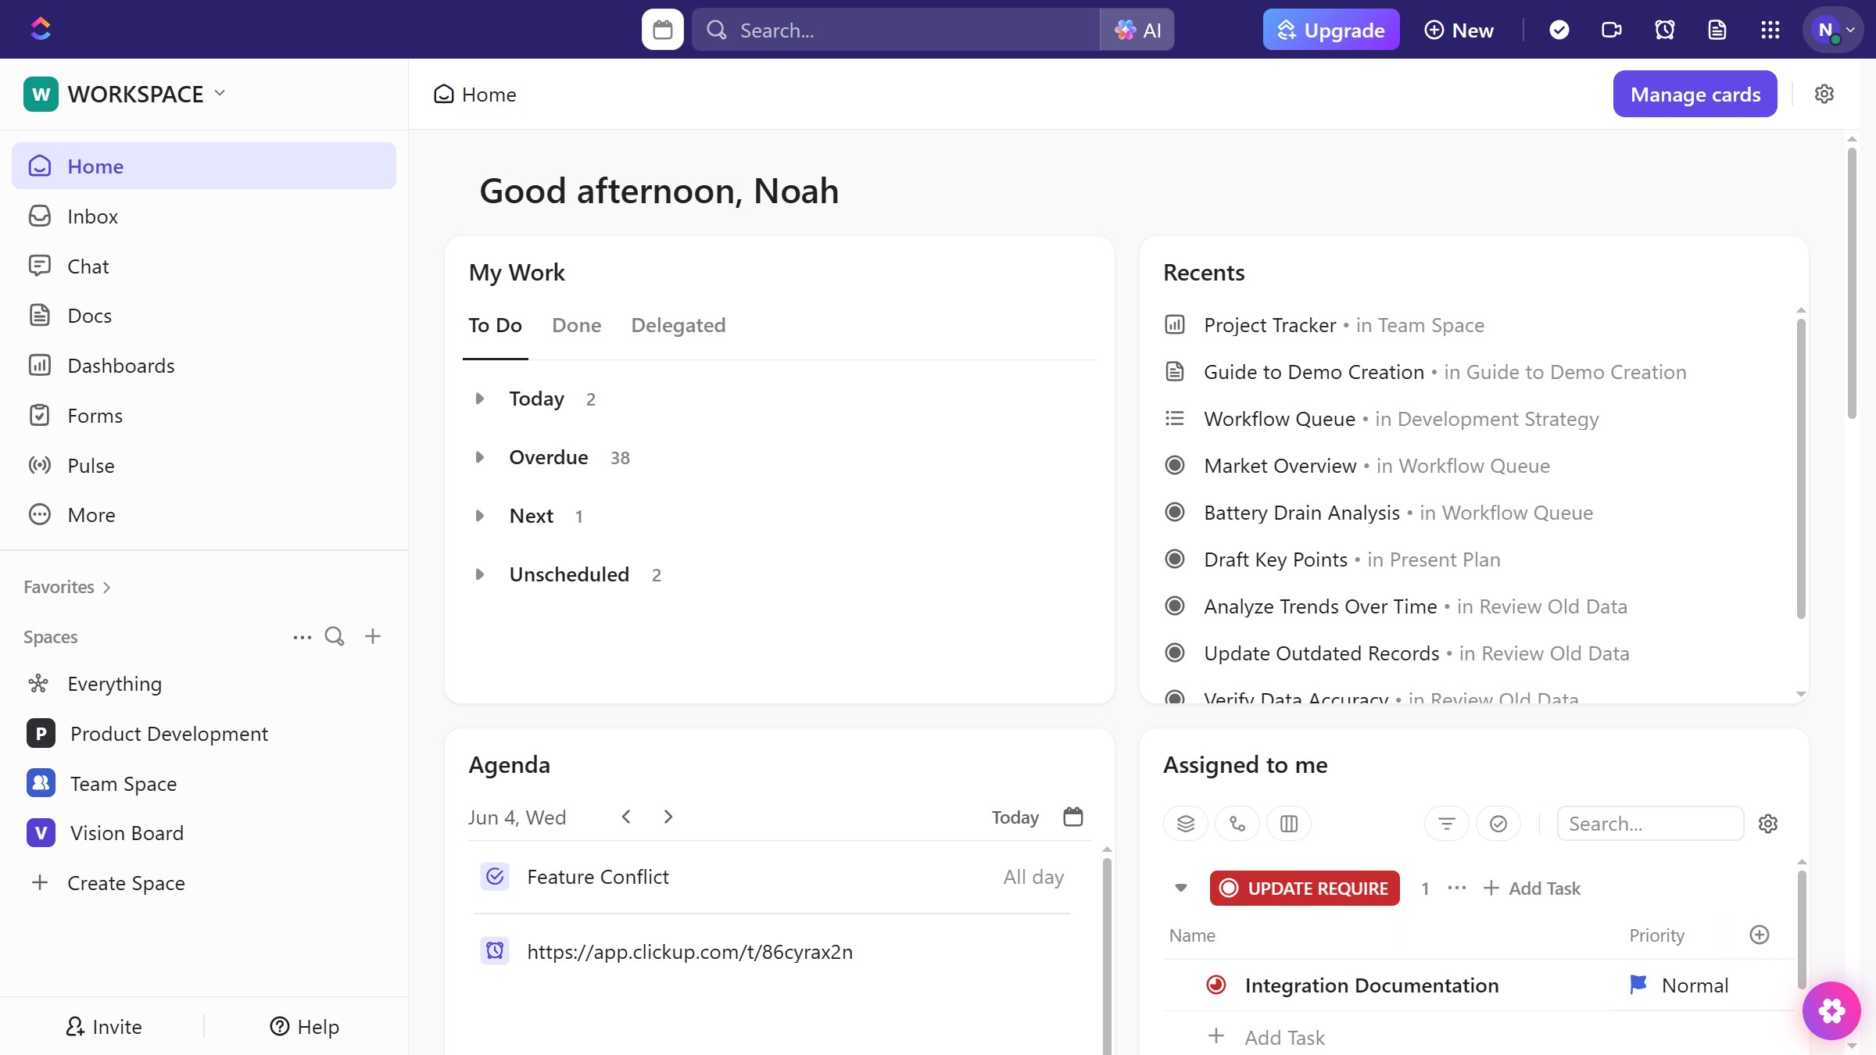Open the record clip camera icon
This screenshot has width=1876, height=1055.
click(x=1611, y=30)
